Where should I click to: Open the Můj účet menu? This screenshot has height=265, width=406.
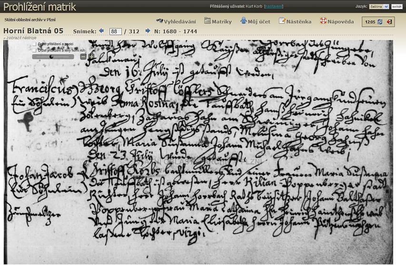coord(255,21)
